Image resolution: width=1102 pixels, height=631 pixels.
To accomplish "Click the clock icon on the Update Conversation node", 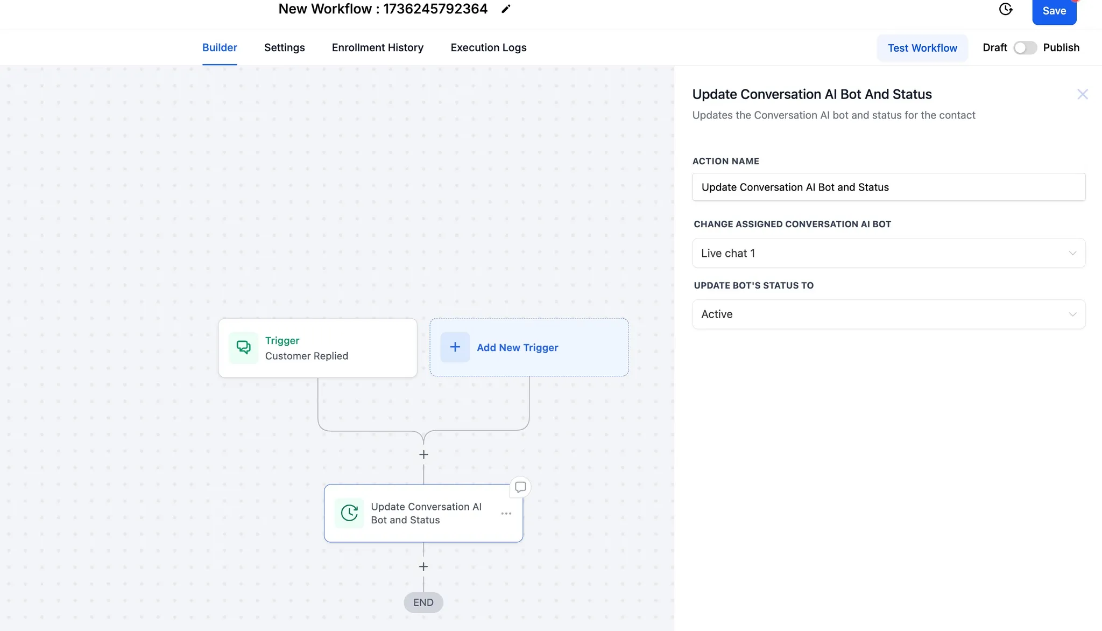I will tap(349, 513).
